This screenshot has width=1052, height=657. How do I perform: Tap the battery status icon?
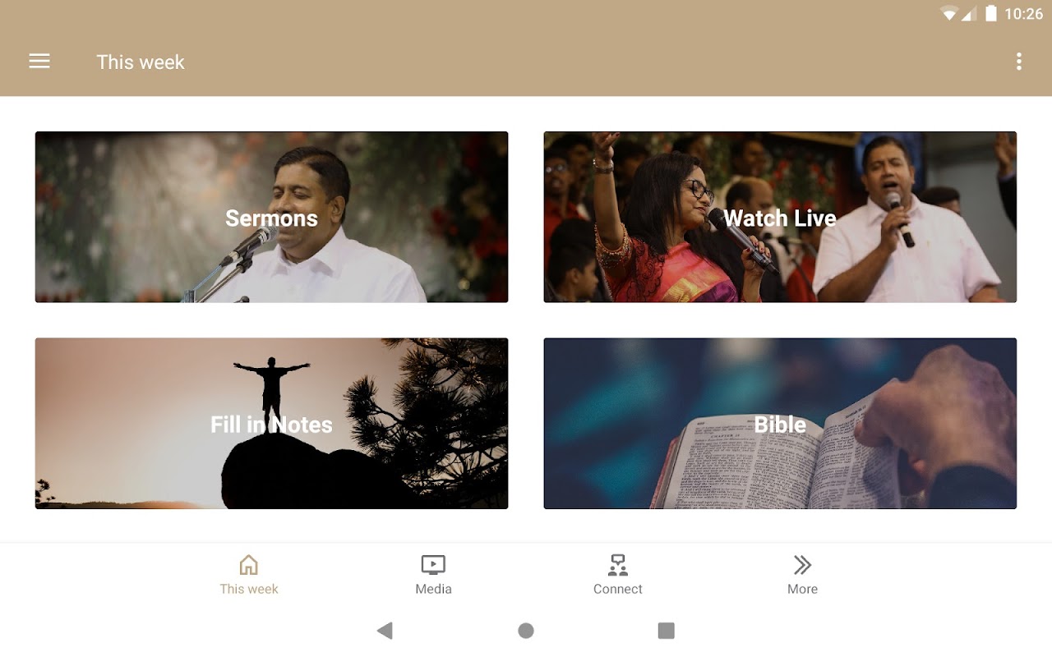(991, 13)
